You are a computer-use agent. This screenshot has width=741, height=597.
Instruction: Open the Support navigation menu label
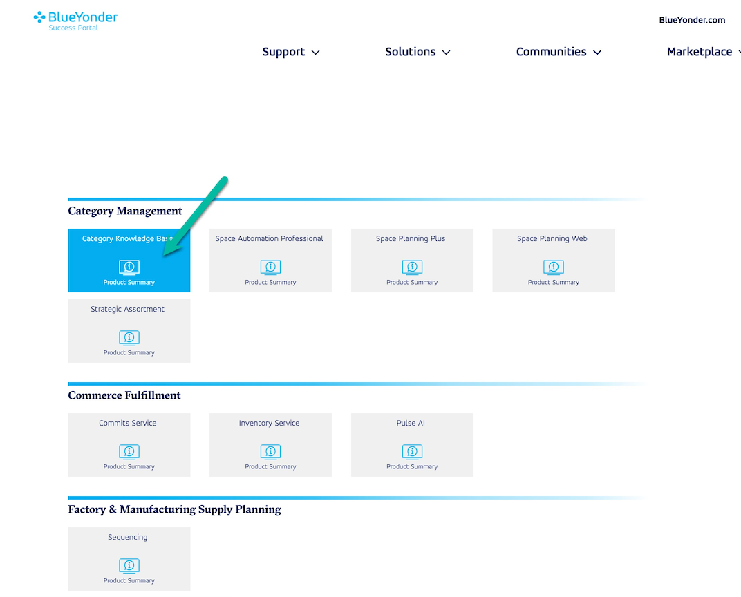coord(283,52)
